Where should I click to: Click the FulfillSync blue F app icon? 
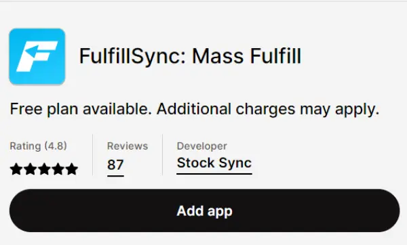[x=37, y=56]
